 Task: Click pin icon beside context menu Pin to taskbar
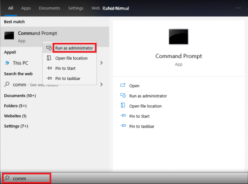click(x=49, y=78)
